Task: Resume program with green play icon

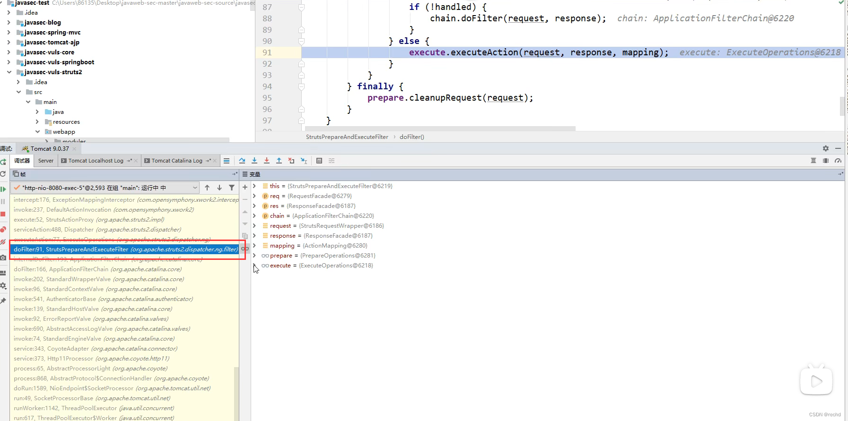Action: pos(3,189)
